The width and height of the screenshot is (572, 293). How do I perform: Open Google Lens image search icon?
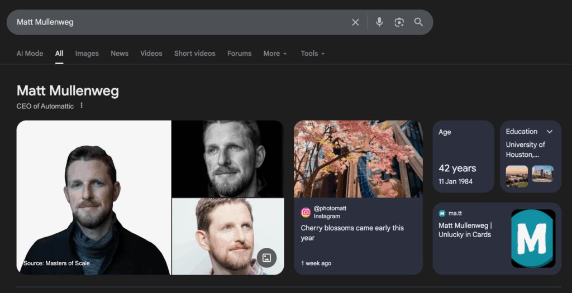[x=399, y=22]
